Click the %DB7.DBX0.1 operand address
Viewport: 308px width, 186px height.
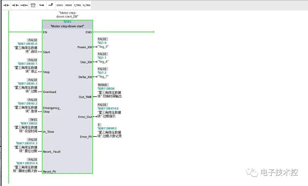[27, 64]
